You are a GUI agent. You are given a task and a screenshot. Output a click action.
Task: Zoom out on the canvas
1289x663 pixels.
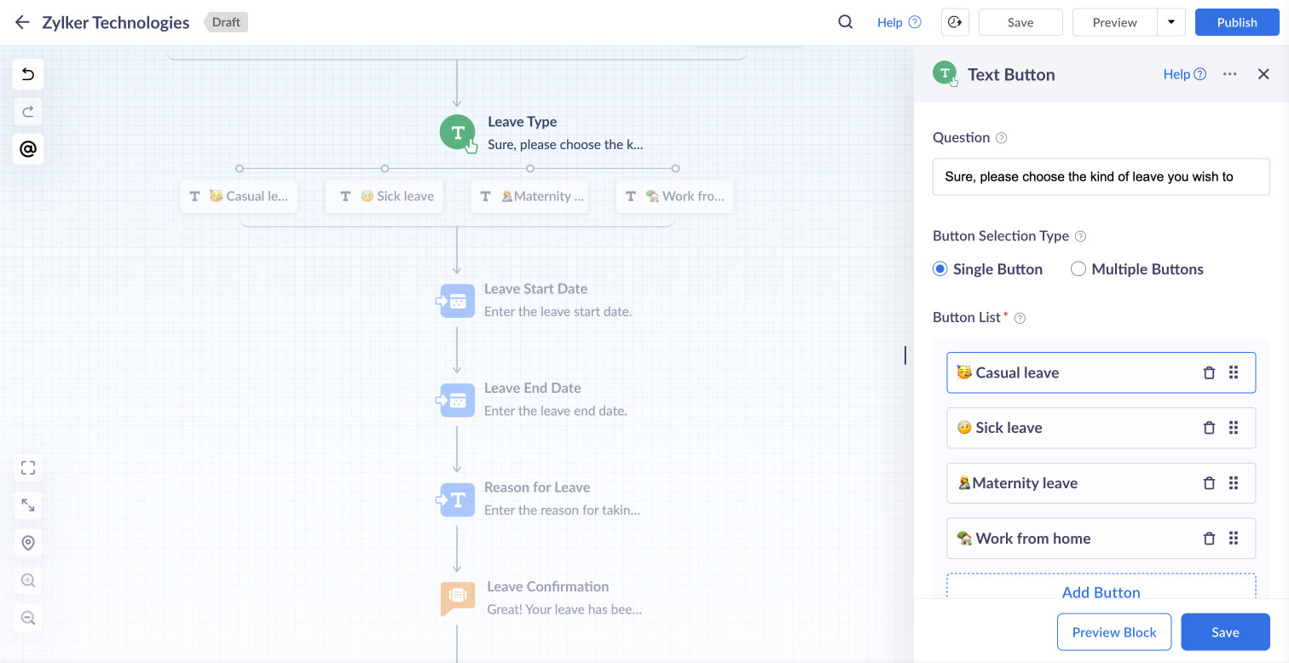(x=28, y=618)
